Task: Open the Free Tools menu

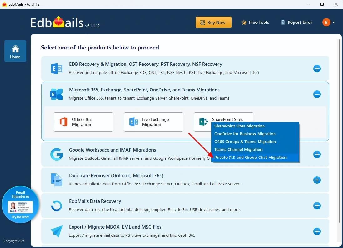Action: 255,22
